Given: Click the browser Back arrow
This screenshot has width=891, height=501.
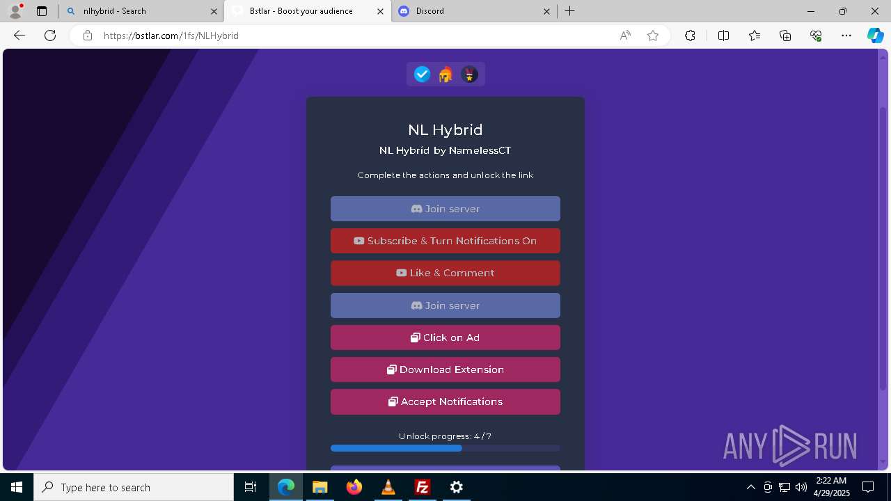Looking at the screenshot, I should pos(19,35).
